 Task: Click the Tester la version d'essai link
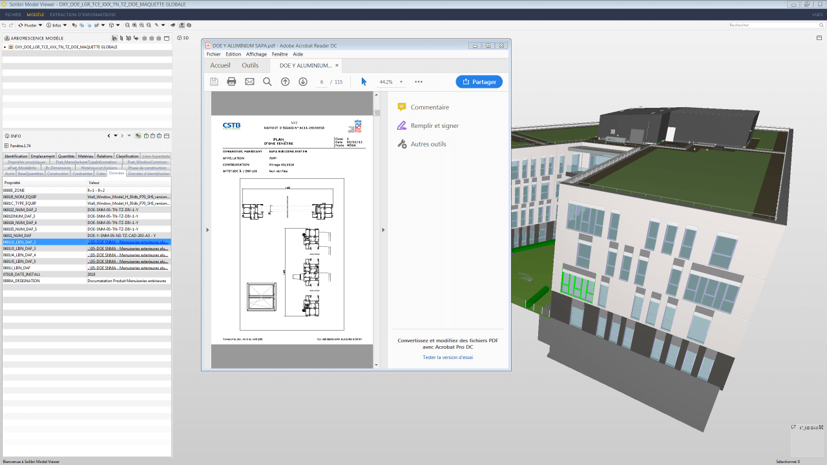point(448,357)
